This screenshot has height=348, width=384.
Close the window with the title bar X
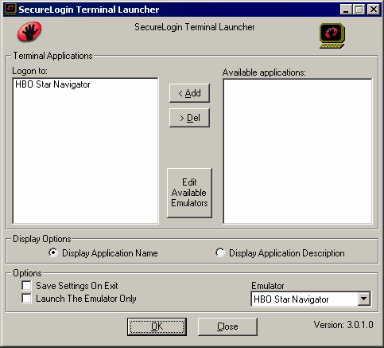coord(374,10)
